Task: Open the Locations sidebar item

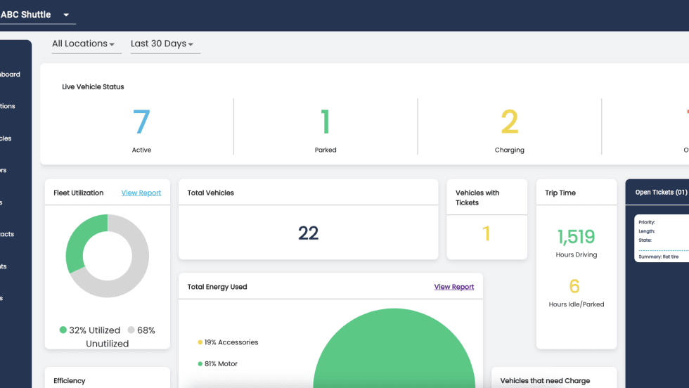Action: pyautogui.click(x=8, y=106)
